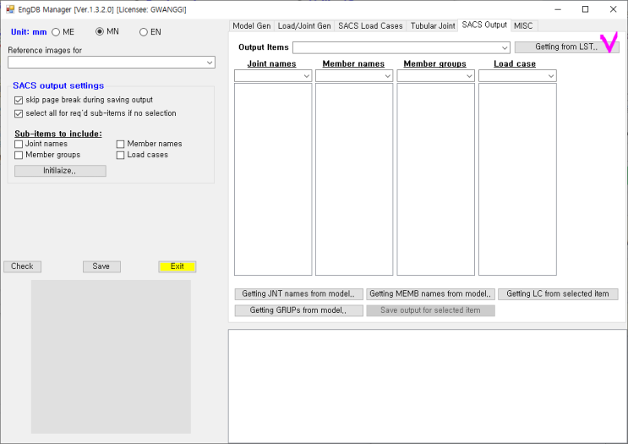Click the bottom output log text area
The height and width of the screenshot is (444, 628).
[x=428, y=386]
